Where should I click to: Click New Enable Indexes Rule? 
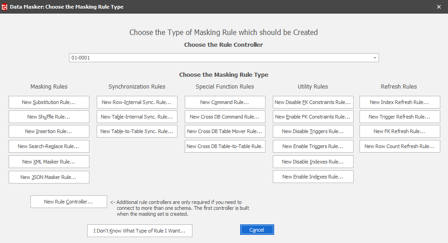click(x=313, y=177)
